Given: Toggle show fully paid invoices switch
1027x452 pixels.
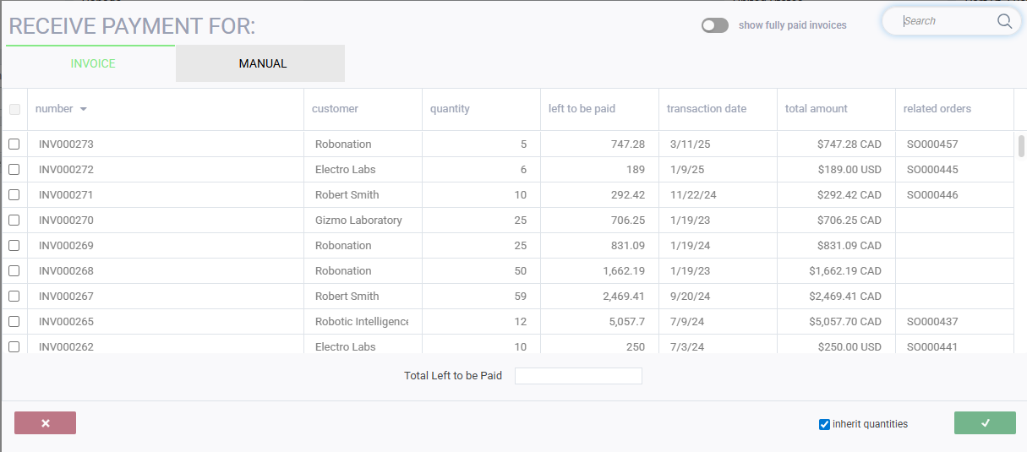Looking at the screenshot, I should pyautogui.click(x=714, y=25).
